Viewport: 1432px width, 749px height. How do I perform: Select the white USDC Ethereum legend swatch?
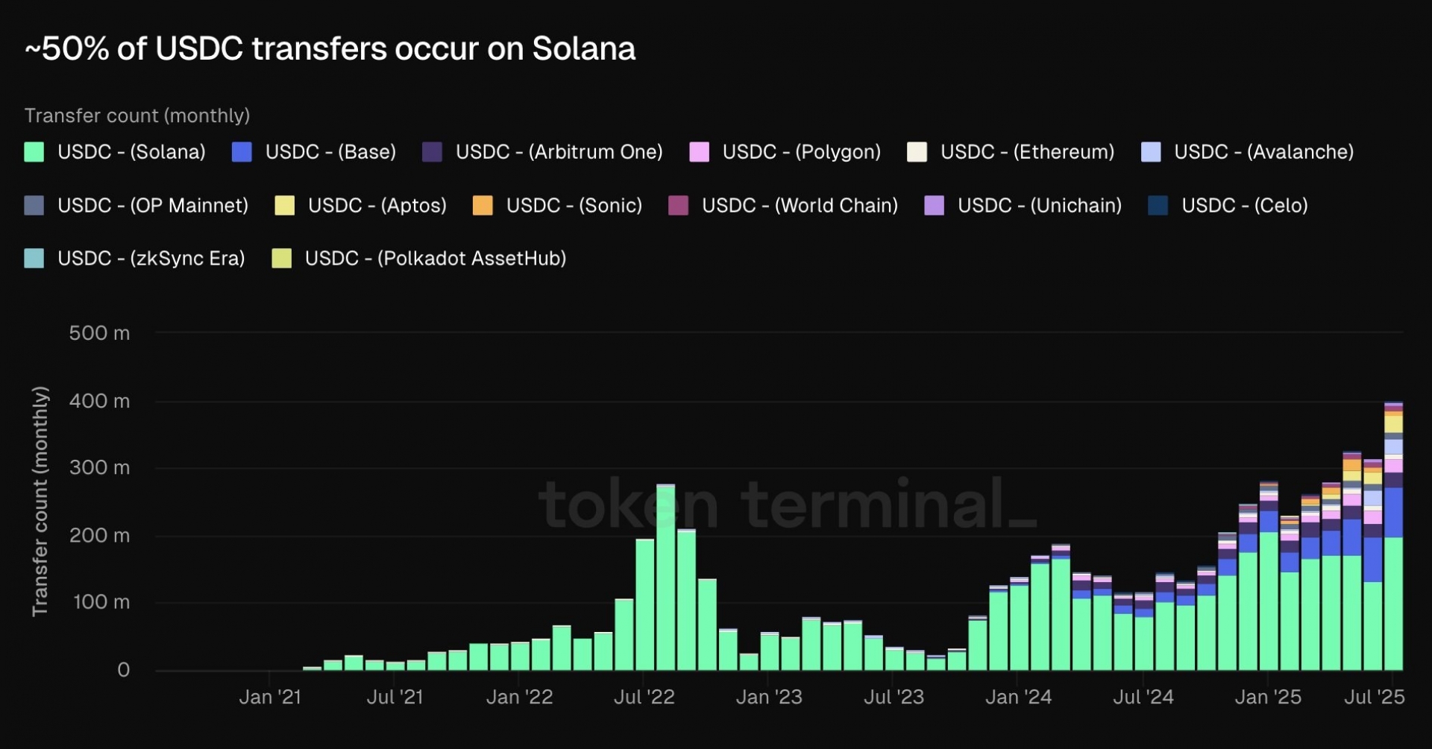coord(917,152)
